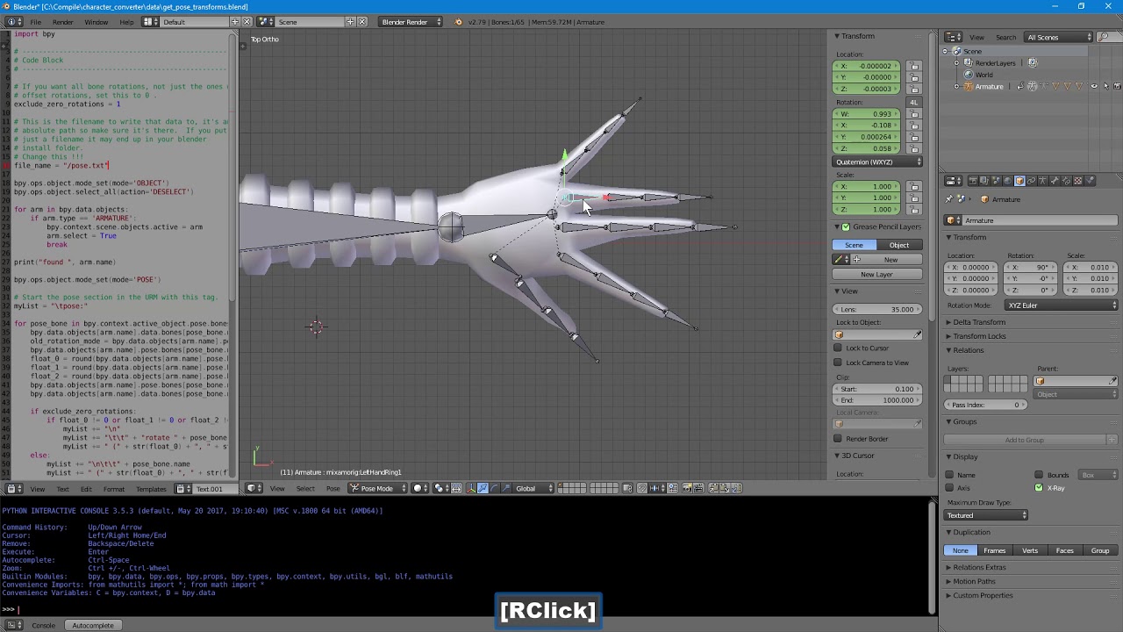Click the OpenGL render animation clapper icon

point(698,488)
